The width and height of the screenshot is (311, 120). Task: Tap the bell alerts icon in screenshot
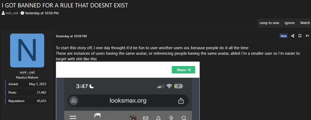(x=158, y=118)
